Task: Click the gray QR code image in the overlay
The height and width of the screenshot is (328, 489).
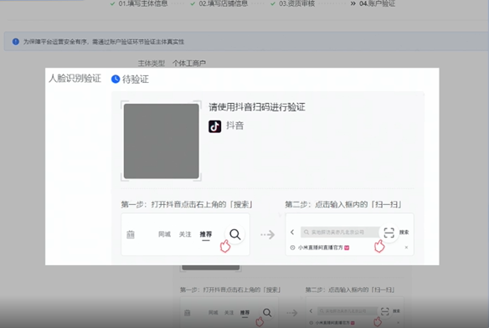Action: [162, 141]
